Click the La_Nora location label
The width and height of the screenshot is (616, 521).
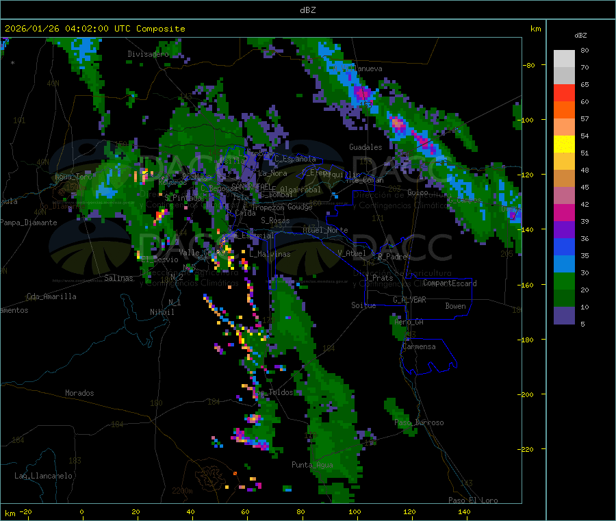(x=272, y=173)
